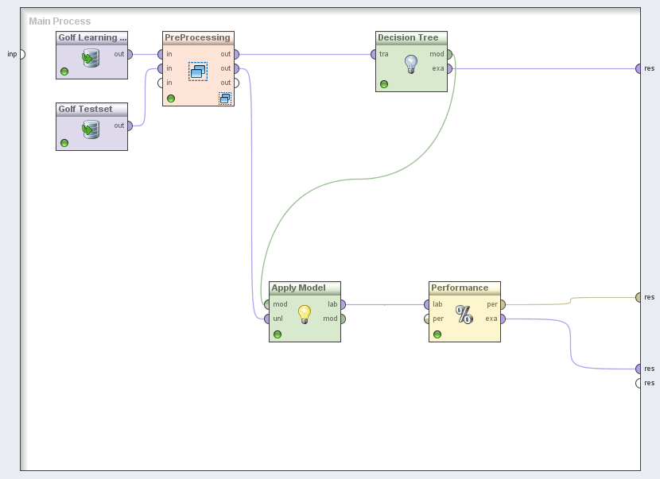
Task: Click the process inp port on left edge
Action: pos(21,54)
